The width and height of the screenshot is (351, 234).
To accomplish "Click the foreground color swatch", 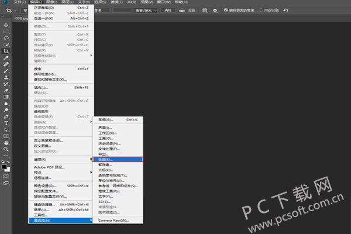I will (4, 167).
